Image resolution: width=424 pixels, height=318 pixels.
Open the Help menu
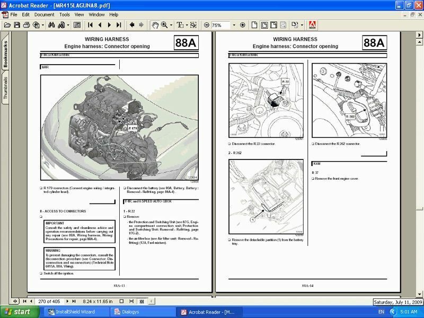(x=113, y=15)
